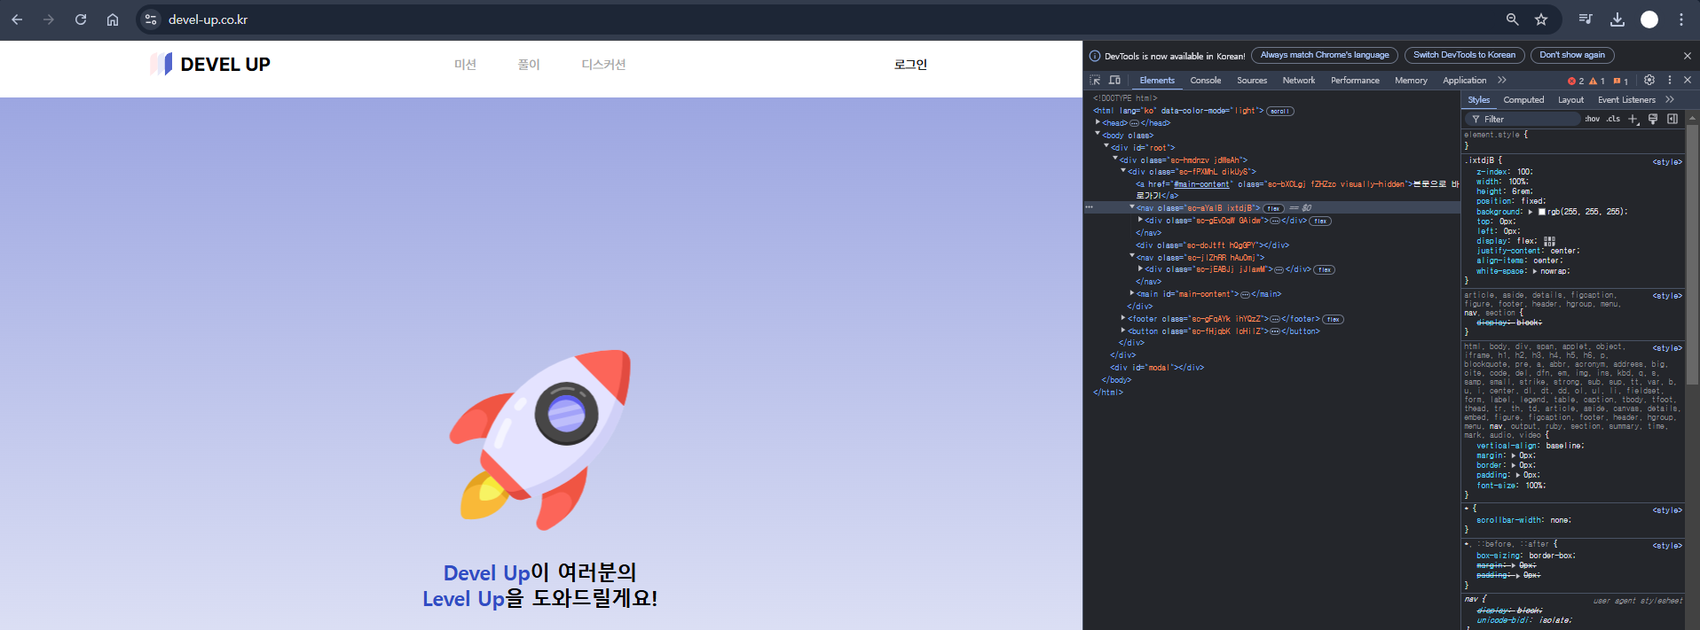Viewport: 1700px width, 630px height.
Task: Switch to the Computed styles tab
Action: [x=1523, y=99]
